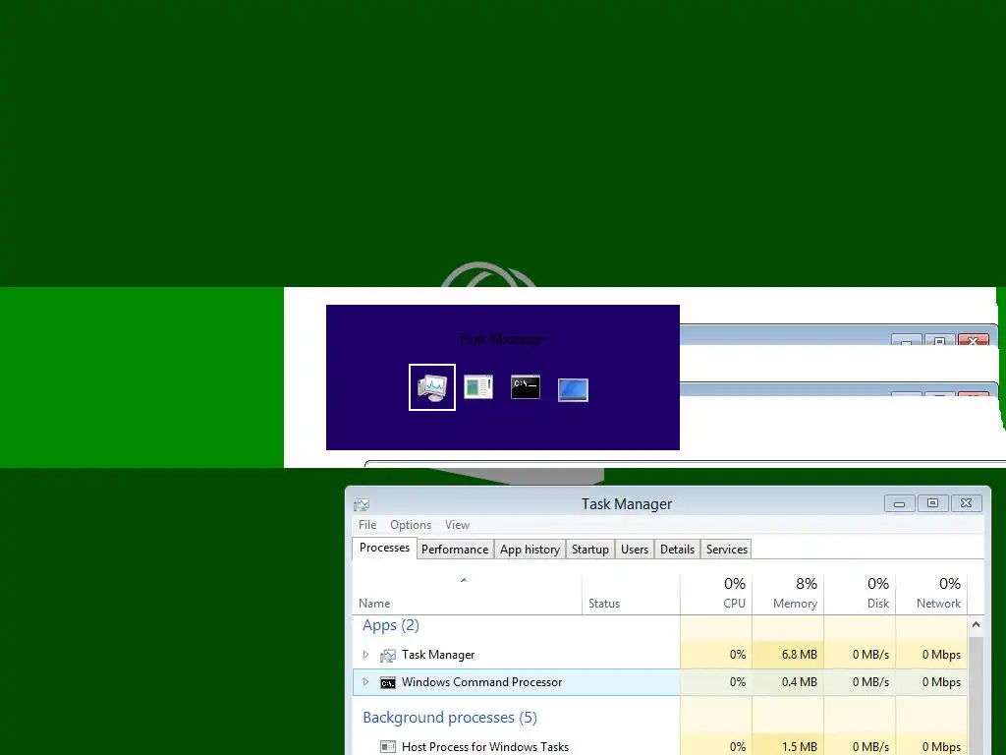
Task: Sort by the Memory column
Action: tap(788, 595)
